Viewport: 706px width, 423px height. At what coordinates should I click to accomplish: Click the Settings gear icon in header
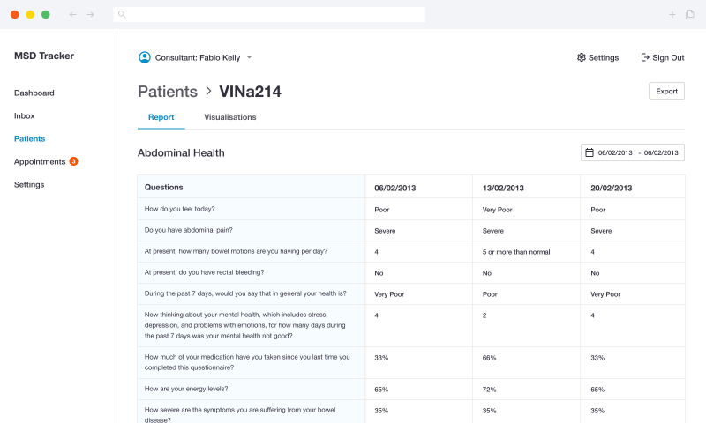582,57
